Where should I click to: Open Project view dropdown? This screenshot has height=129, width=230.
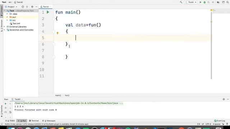tap(11, 7)
